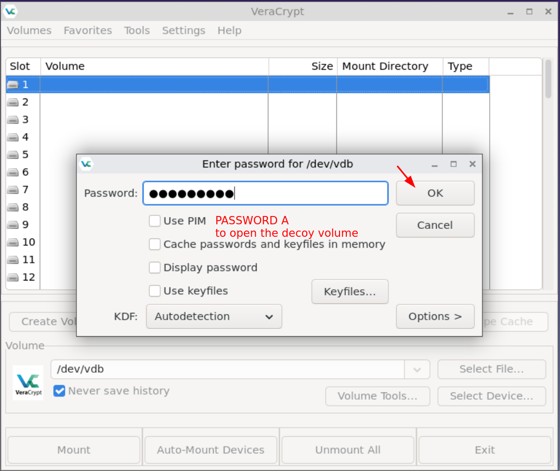Click the drive icon for slot 4
The height and width of the screenshot is (471, 560).
[13, 137]
